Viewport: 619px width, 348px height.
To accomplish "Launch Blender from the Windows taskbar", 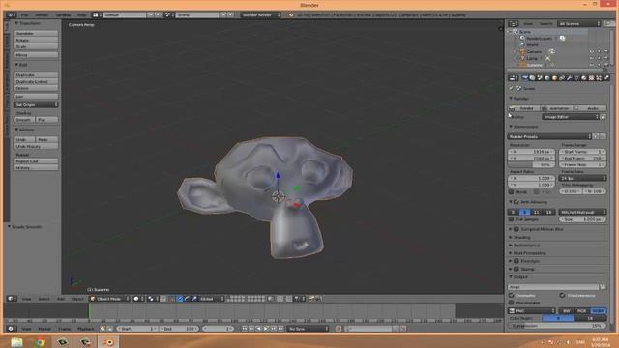I will [x=108, y=342].
